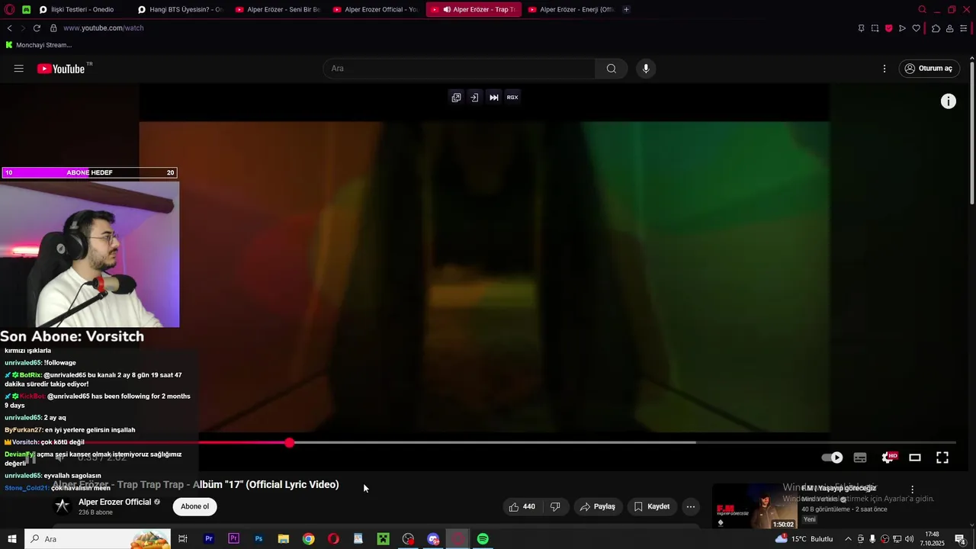Open the Opera heart bookmarks icon
976x549 pixels.
(x=916, y=28)
